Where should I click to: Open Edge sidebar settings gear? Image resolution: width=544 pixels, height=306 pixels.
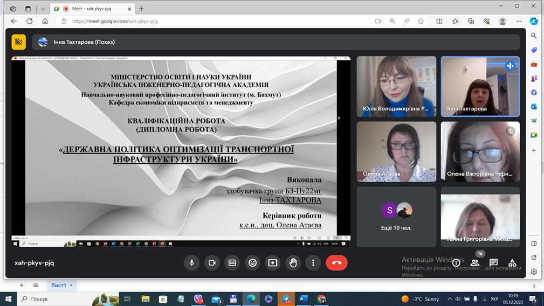click(x=534, y=272)
